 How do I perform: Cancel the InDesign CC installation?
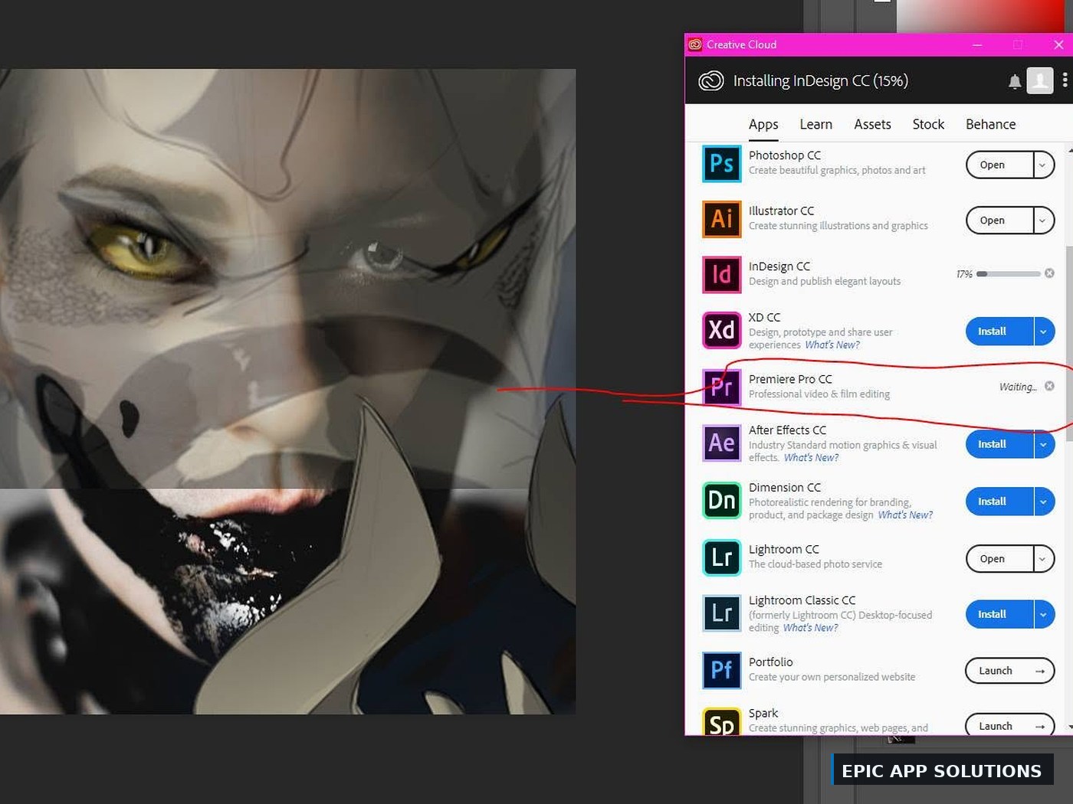click(1049, 273)
